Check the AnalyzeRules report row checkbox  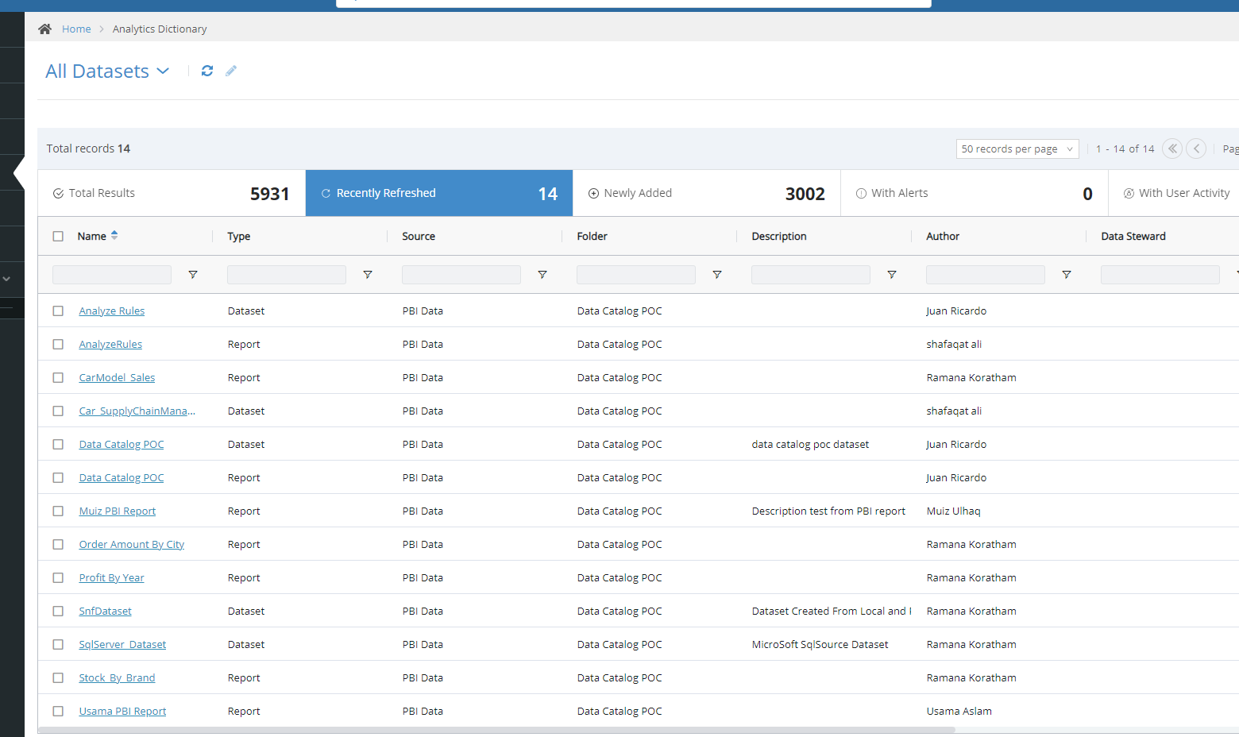[x=58, y=344]
